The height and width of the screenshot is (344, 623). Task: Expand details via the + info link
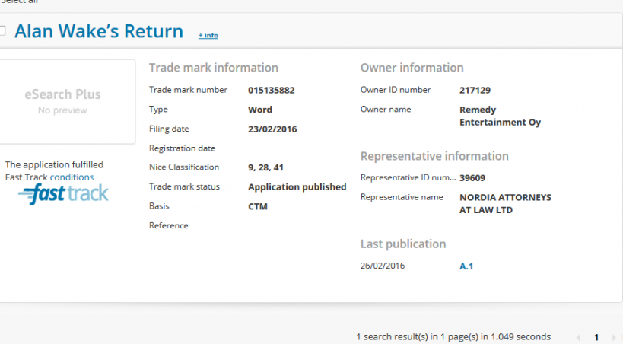coord(208,35)
